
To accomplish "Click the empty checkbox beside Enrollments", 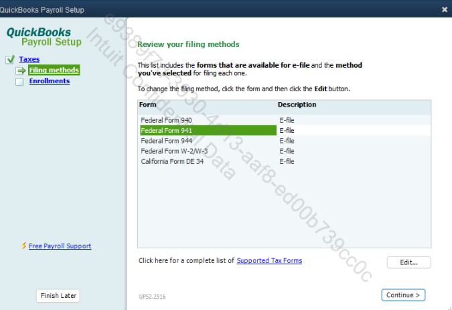I will pos(19,82).
